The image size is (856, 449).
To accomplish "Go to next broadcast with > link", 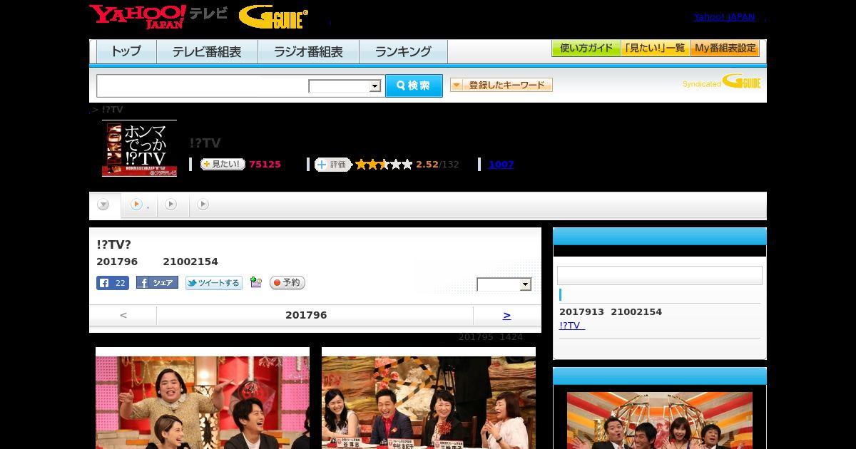I will pos(506,315).
